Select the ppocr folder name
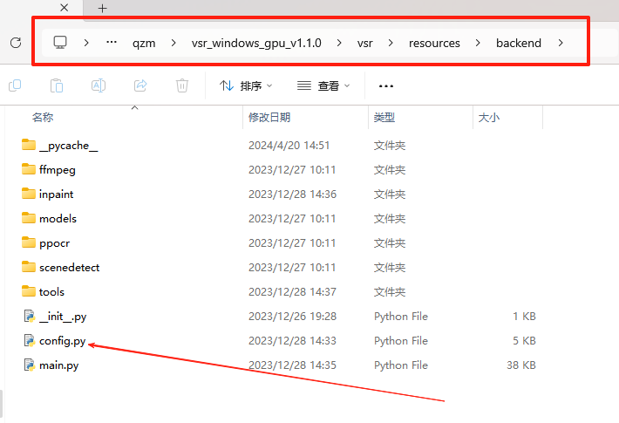The image size is (619, 423). coord(54,243)
